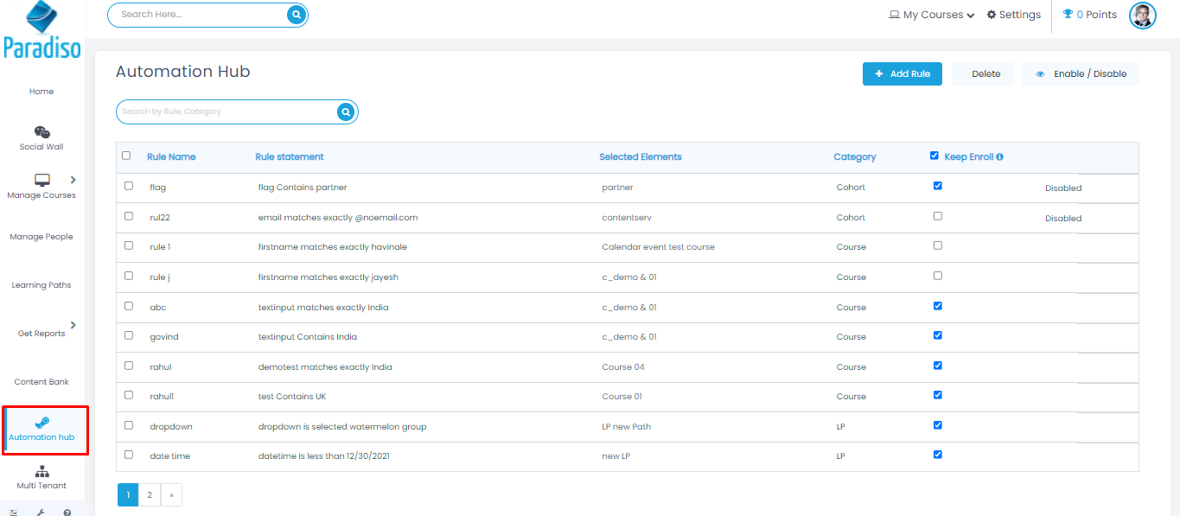Image resolution: width=1180 pixels, height=516 pixels.
Task: Open the Social Wall chat icon
Action: coord(41,132)
